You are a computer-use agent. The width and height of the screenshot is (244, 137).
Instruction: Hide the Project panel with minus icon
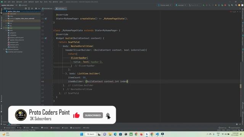pyautogui.click(x=39, y=8)
